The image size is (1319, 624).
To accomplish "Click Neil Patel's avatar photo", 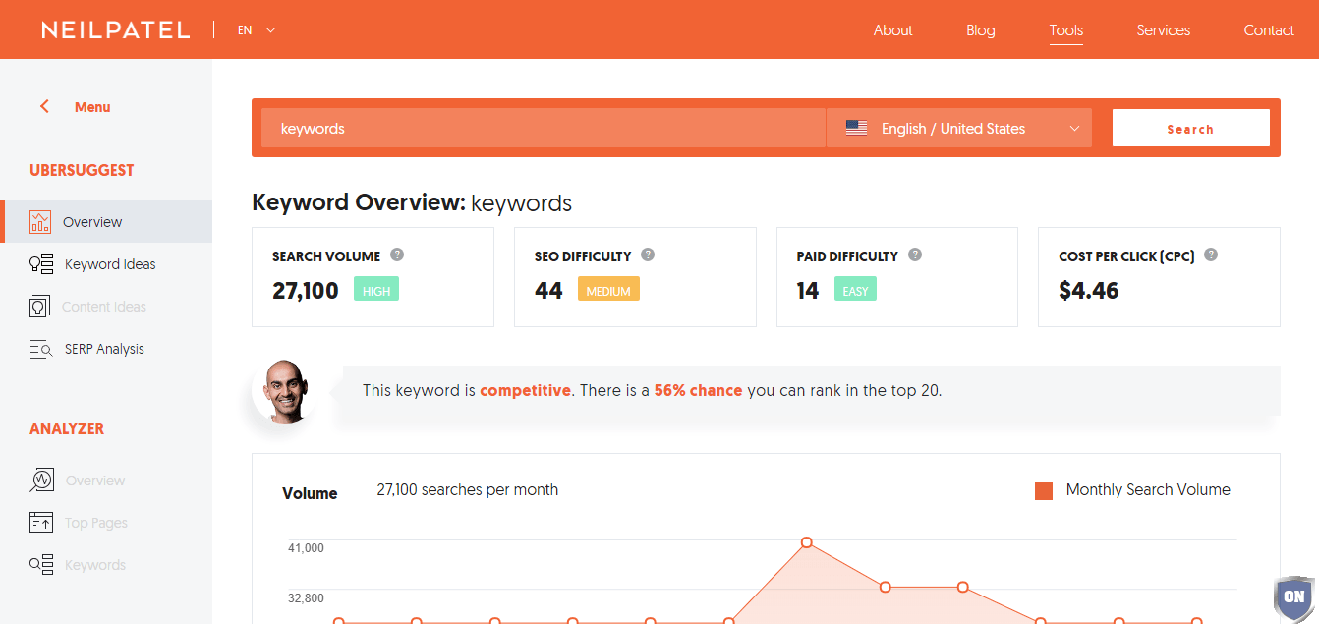I will point(283,391).
